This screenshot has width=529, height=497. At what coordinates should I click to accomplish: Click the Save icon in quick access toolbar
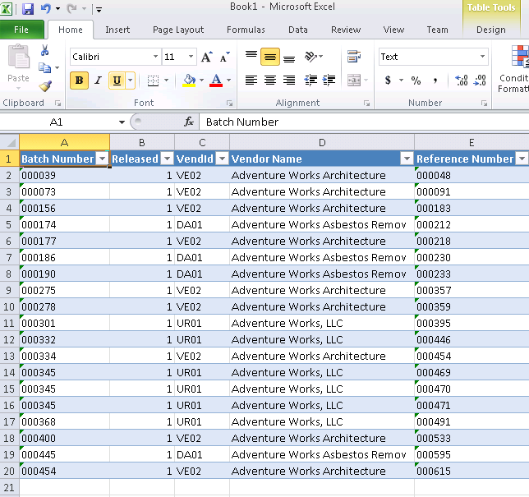[x=28, y=8]
